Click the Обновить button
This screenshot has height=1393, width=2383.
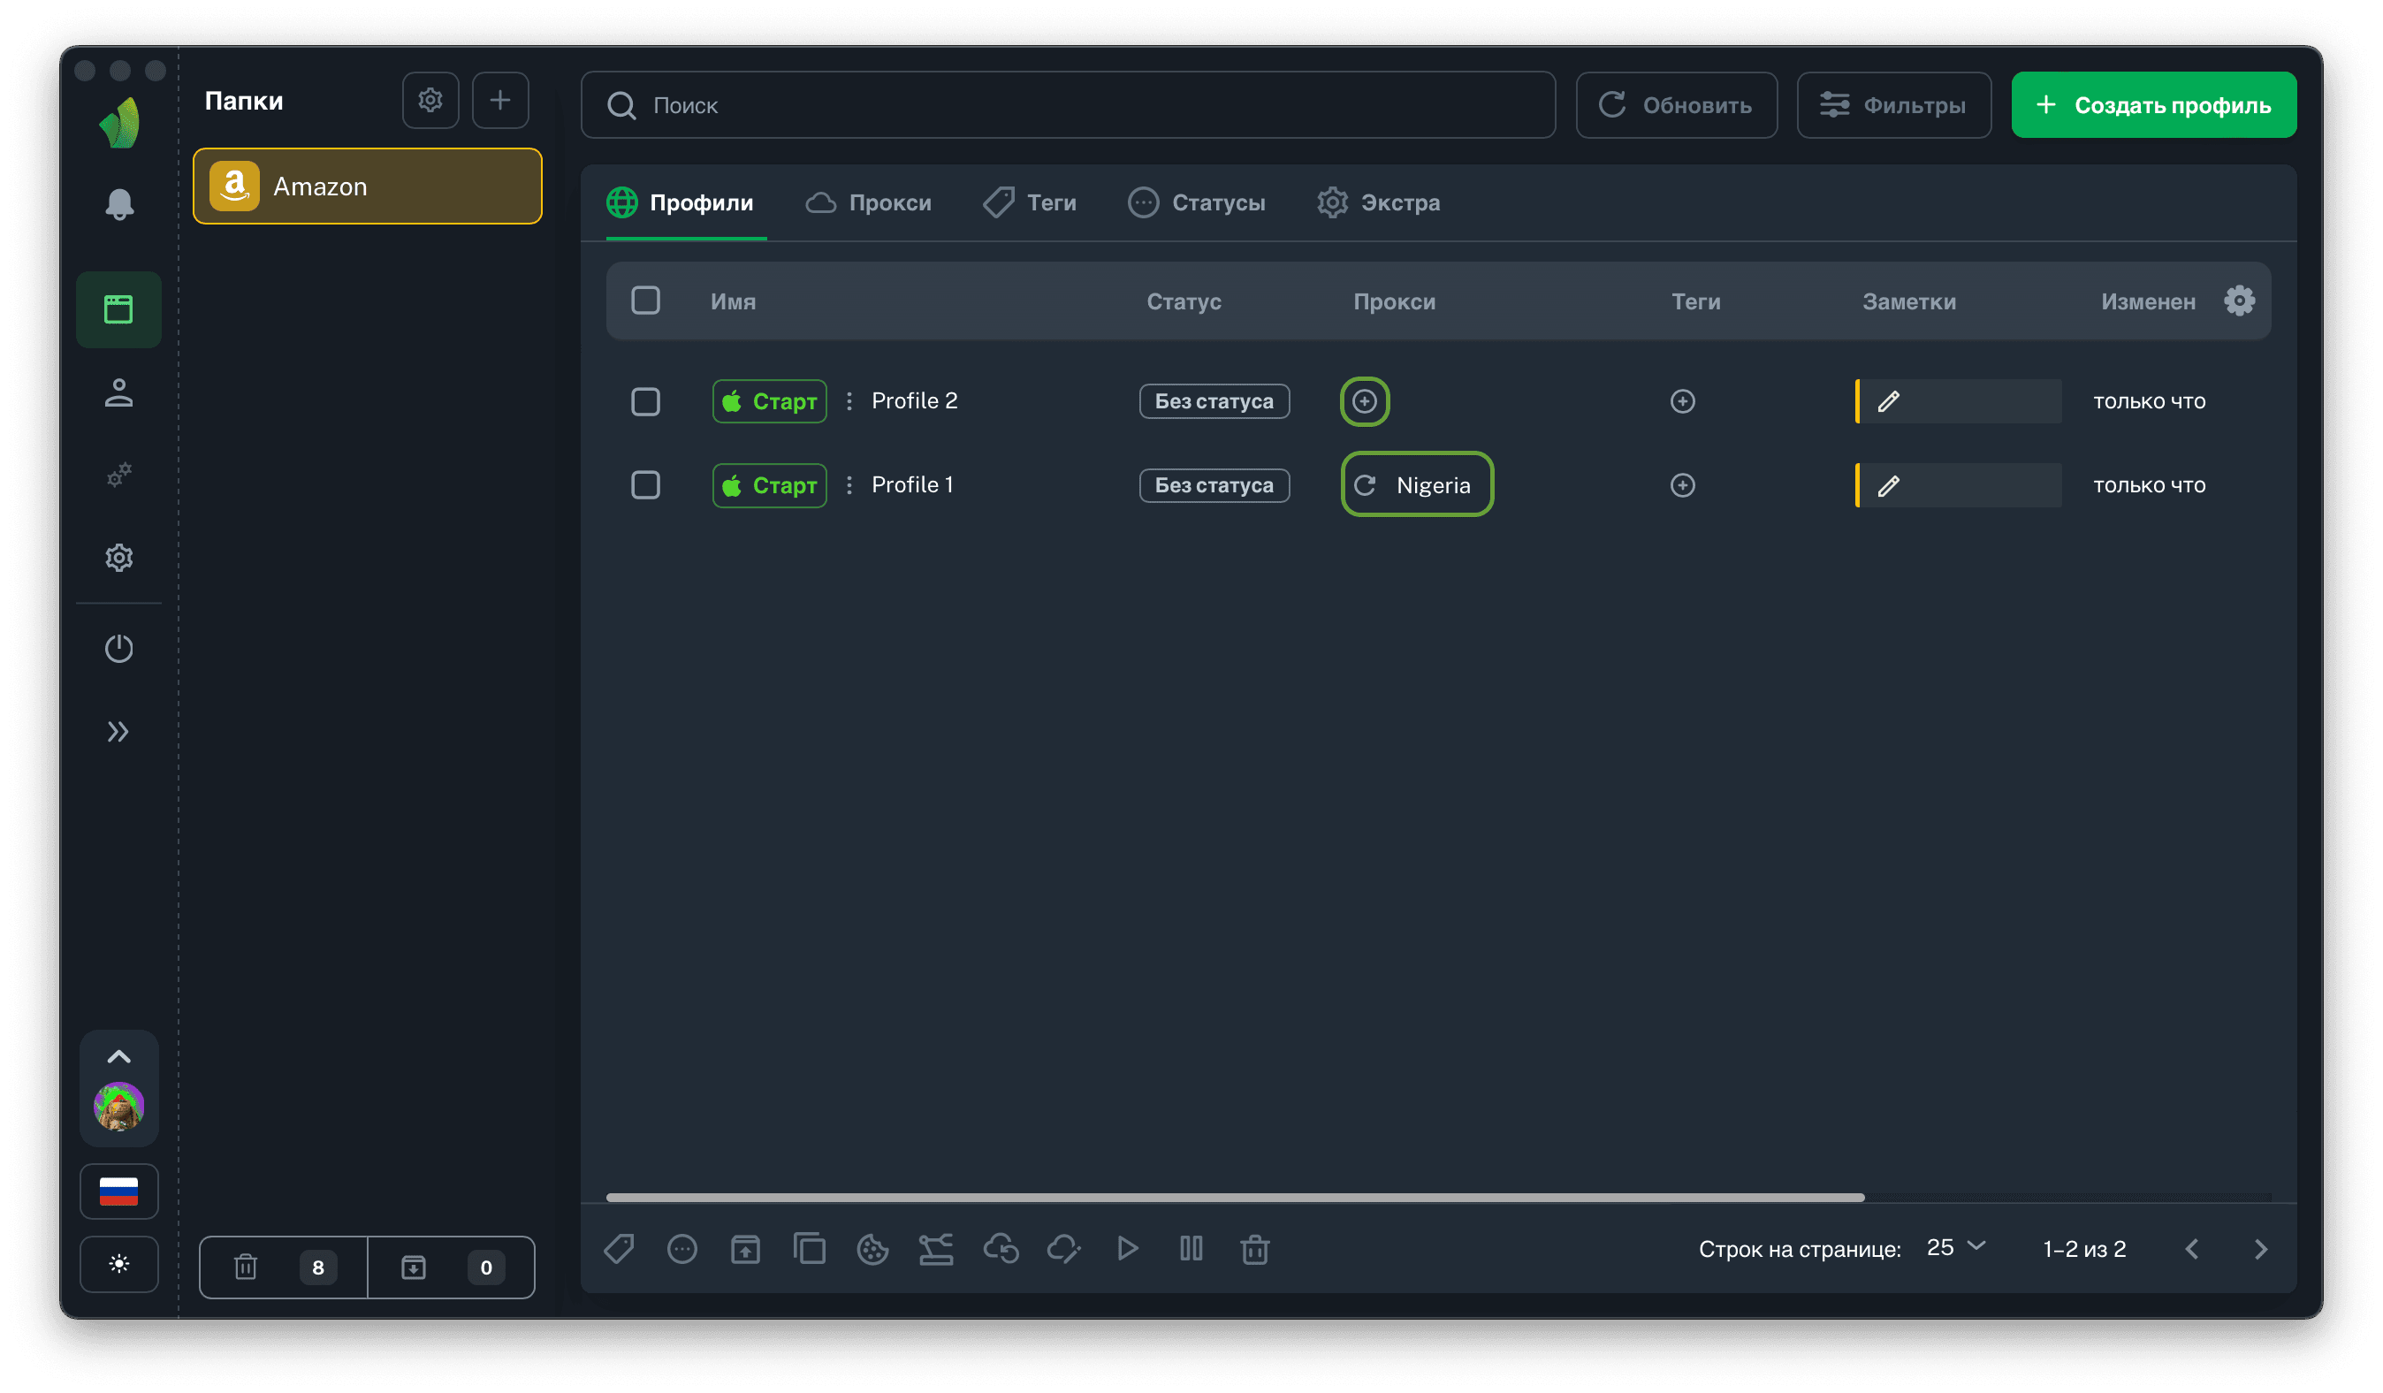click(x=1676, y=105)
